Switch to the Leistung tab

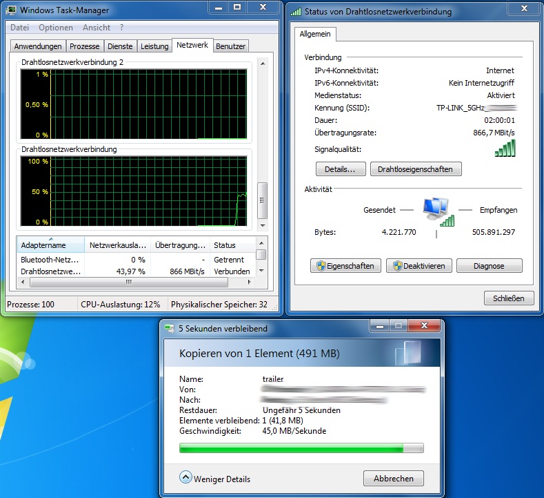(x=154, y=46)
